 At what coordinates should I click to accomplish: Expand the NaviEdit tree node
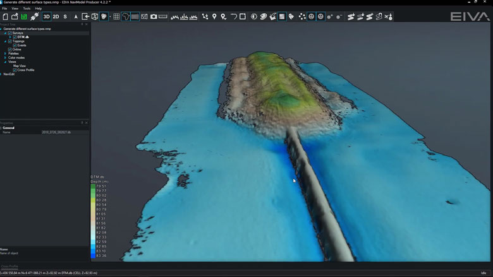[2, 74]
